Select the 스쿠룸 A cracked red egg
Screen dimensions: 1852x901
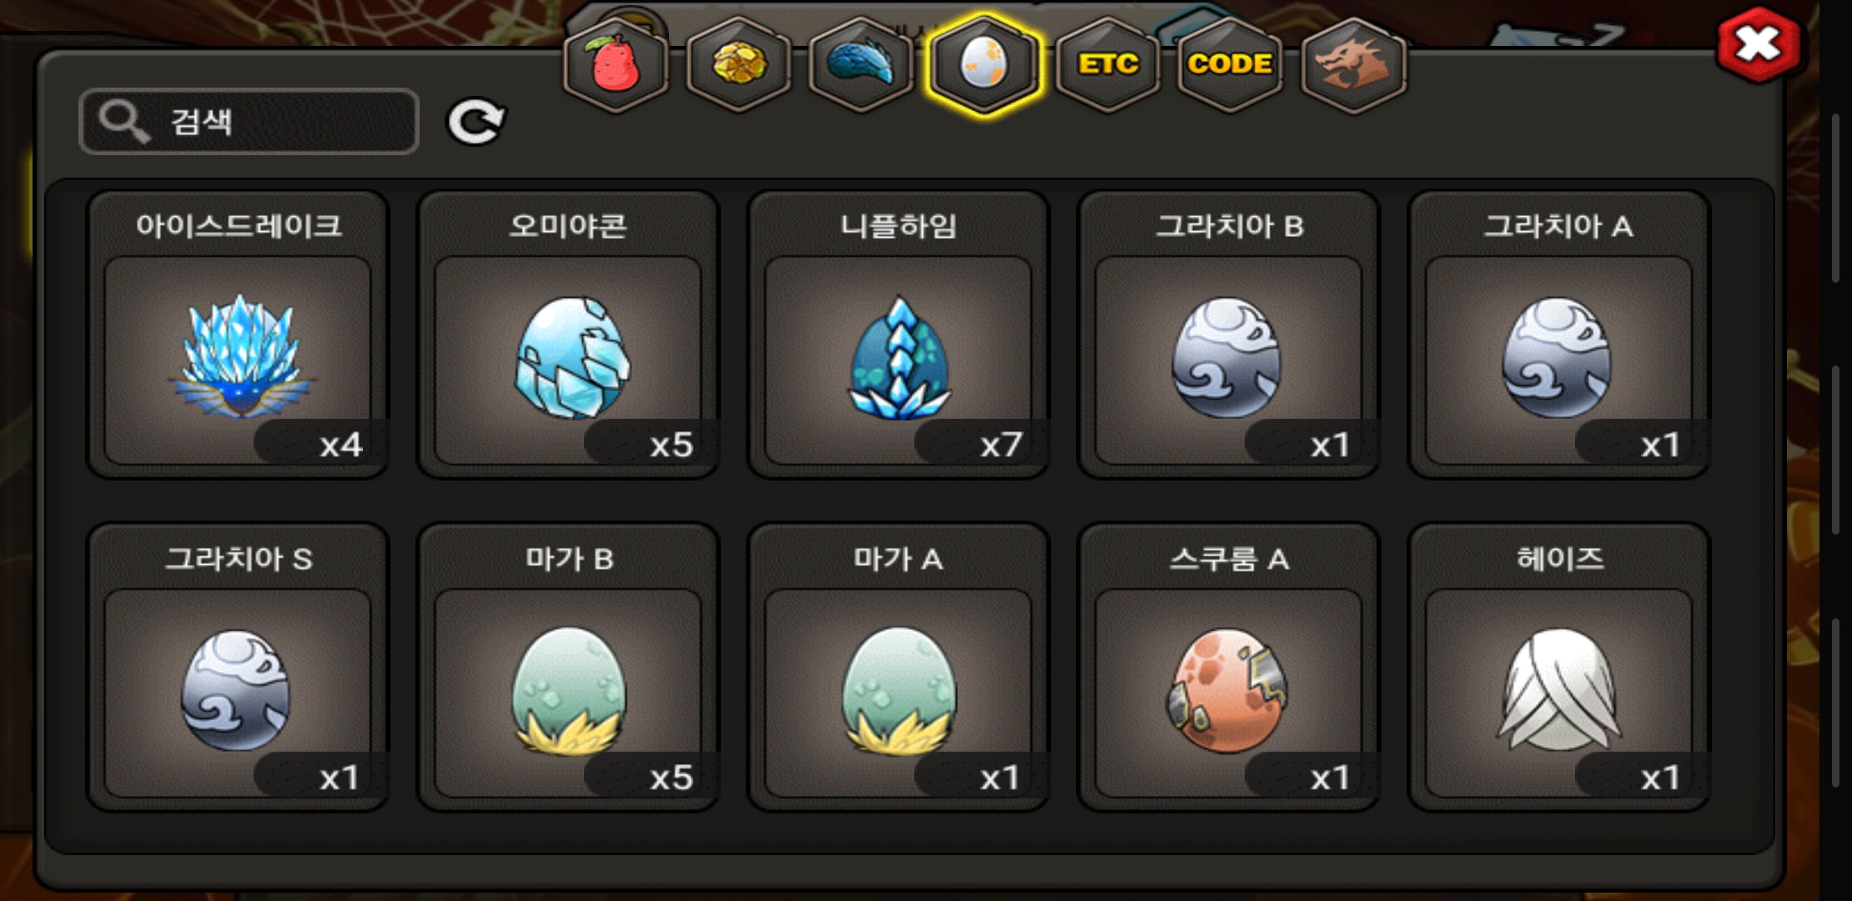pyautogui.click(x=1229, y=667)
